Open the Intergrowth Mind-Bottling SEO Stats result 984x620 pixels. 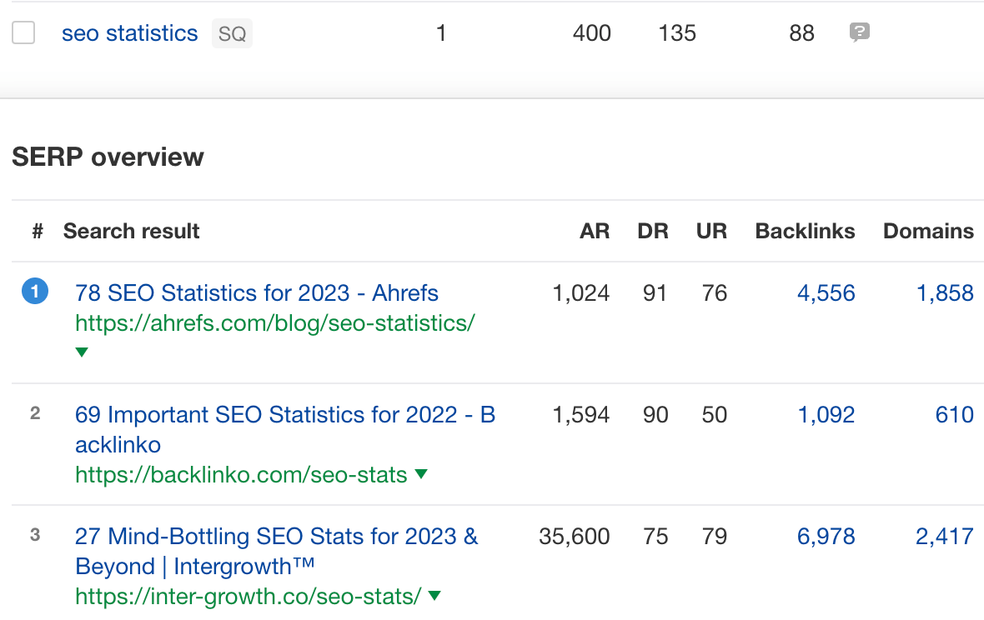[x=277, y=536]
